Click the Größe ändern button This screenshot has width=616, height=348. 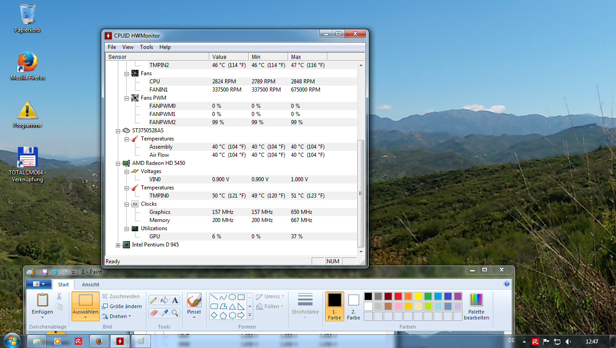pos(122,306)
